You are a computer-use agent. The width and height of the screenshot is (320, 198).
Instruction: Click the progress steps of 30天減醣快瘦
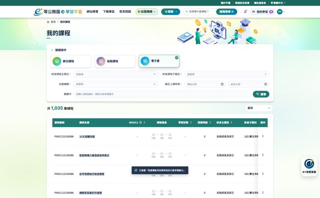(162, 136)
